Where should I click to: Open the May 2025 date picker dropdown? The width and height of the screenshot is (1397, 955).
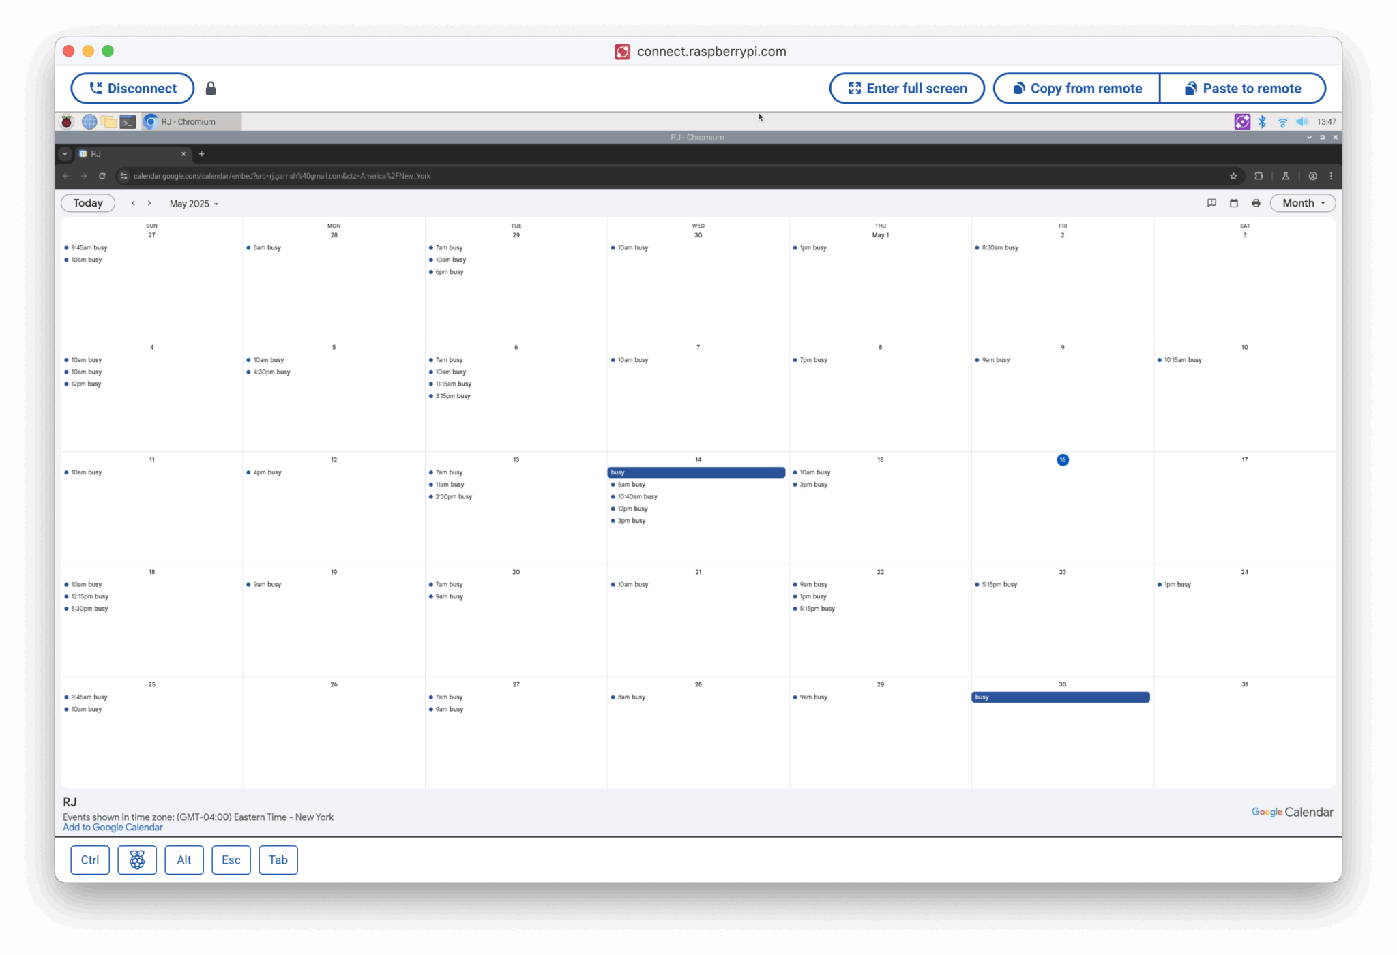coord(193,203)
